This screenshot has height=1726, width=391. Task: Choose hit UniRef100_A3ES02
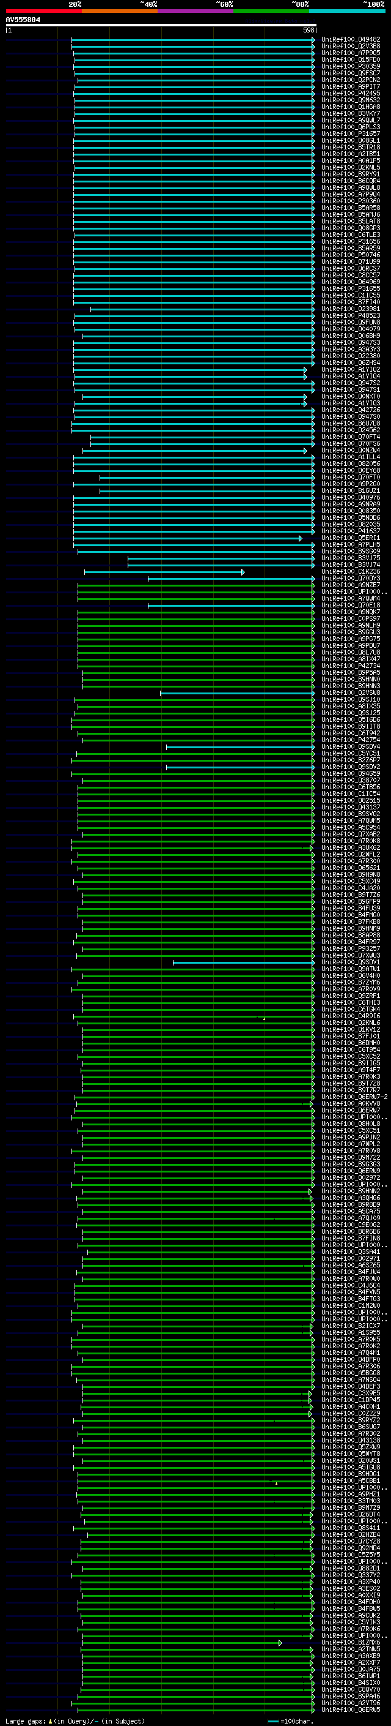[351, 1588]
